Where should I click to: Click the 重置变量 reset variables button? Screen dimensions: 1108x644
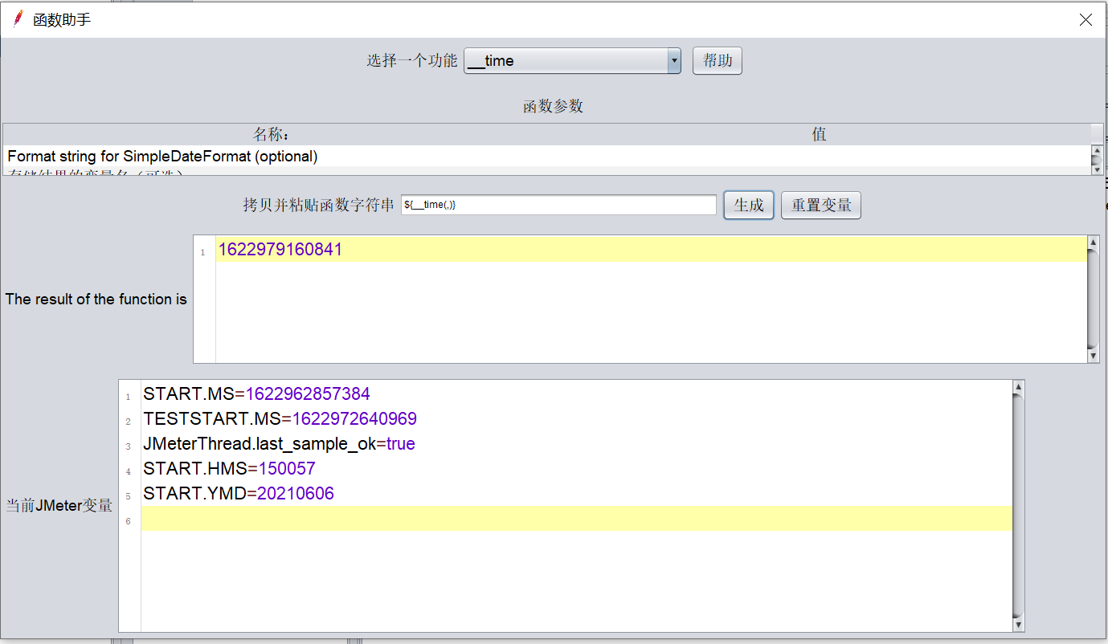point(821,206)
